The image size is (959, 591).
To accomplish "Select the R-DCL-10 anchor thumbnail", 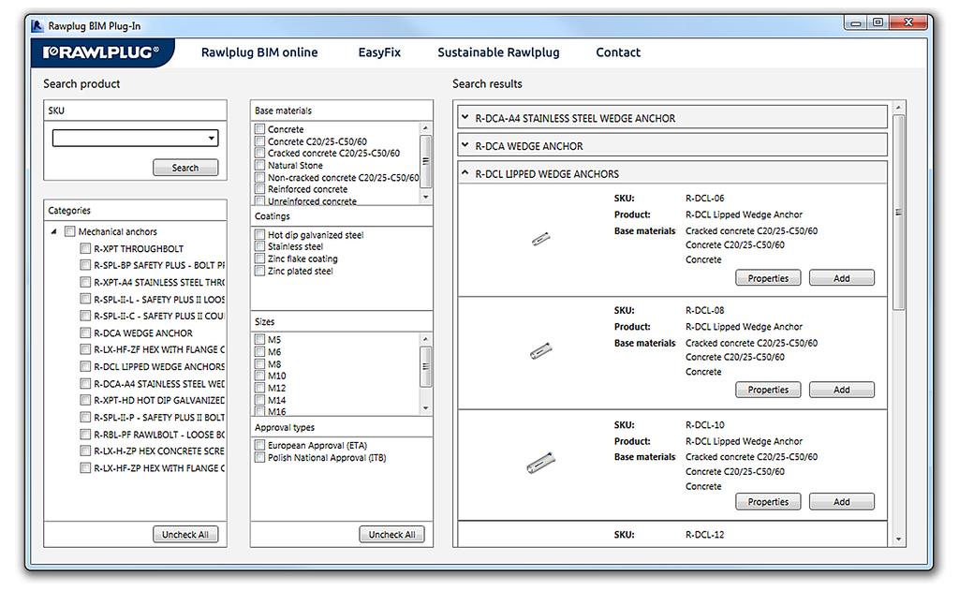I will coord(540,463).
